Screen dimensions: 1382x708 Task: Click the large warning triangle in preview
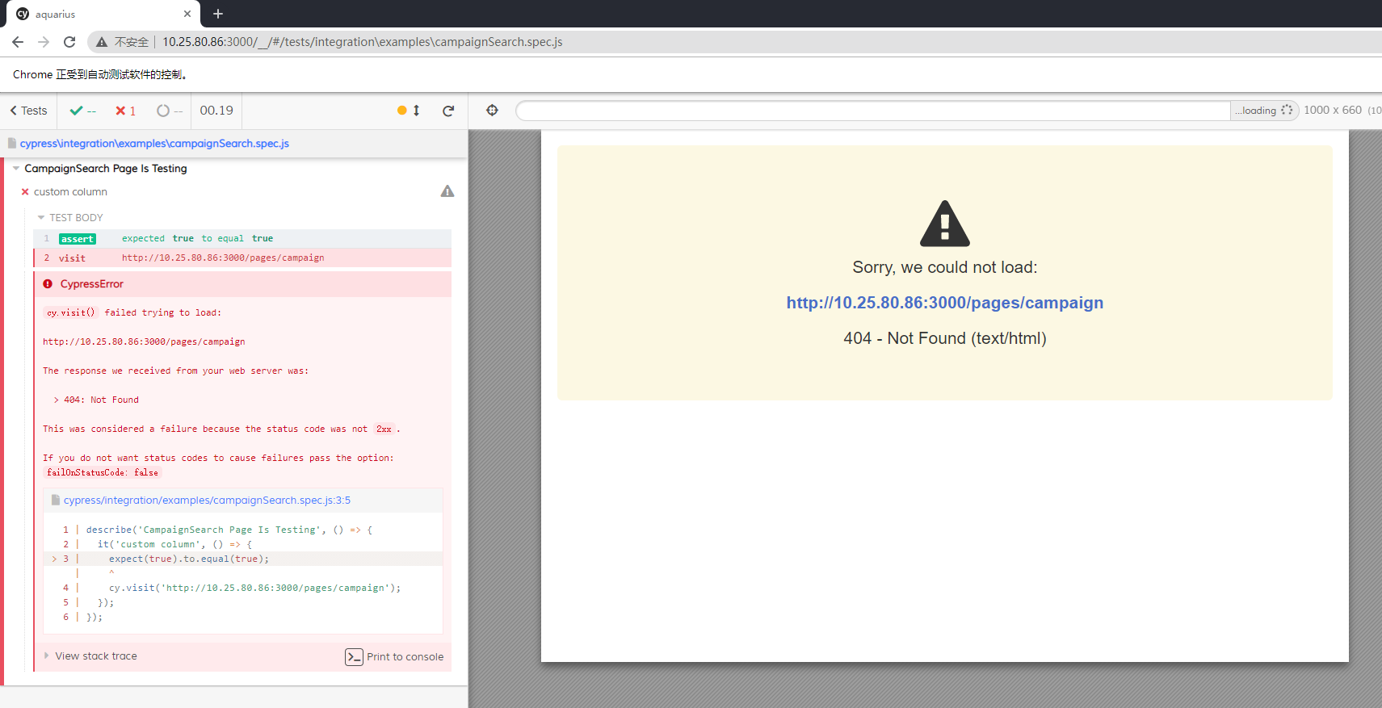[x=945, y=224]
